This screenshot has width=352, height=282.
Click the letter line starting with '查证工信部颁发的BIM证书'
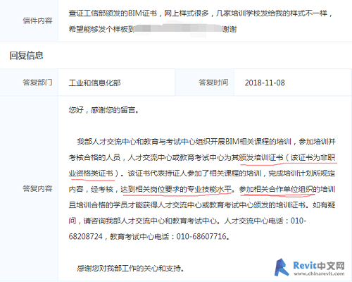[x=201, y=13]
